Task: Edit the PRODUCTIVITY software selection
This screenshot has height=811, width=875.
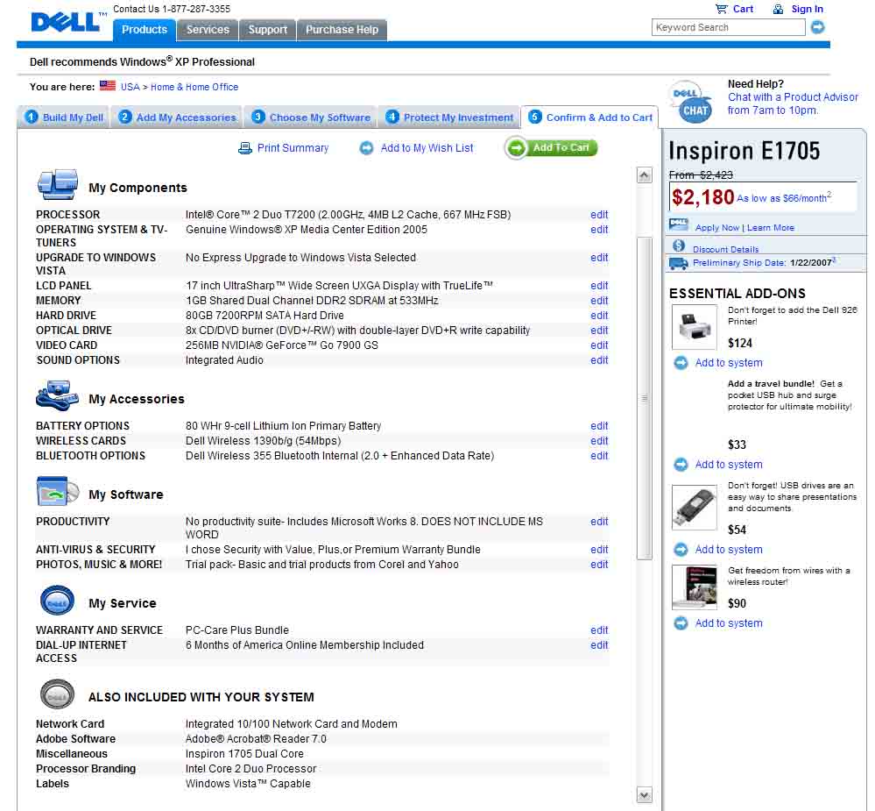Action: [x=599, y=521]
